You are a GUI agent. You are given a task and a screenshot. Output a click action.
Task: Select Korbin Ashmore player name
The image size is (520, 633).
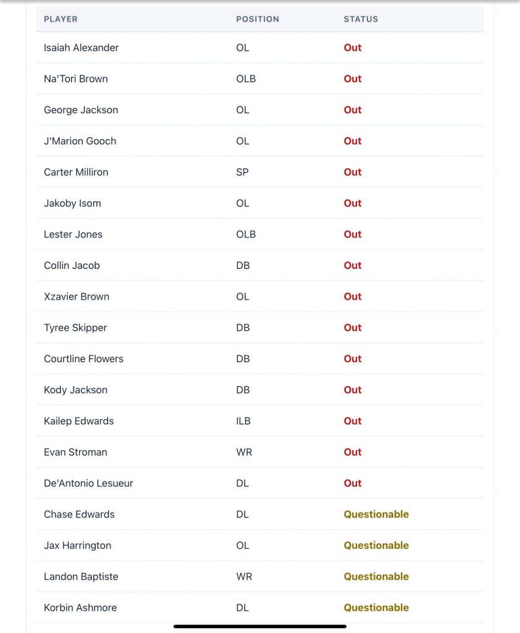tap(80, 608)
